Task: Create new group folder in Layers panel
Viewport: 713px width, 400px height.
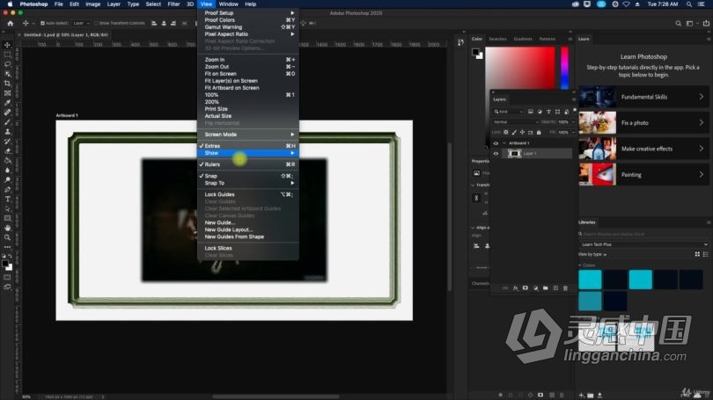Action: tap(545, 287)
